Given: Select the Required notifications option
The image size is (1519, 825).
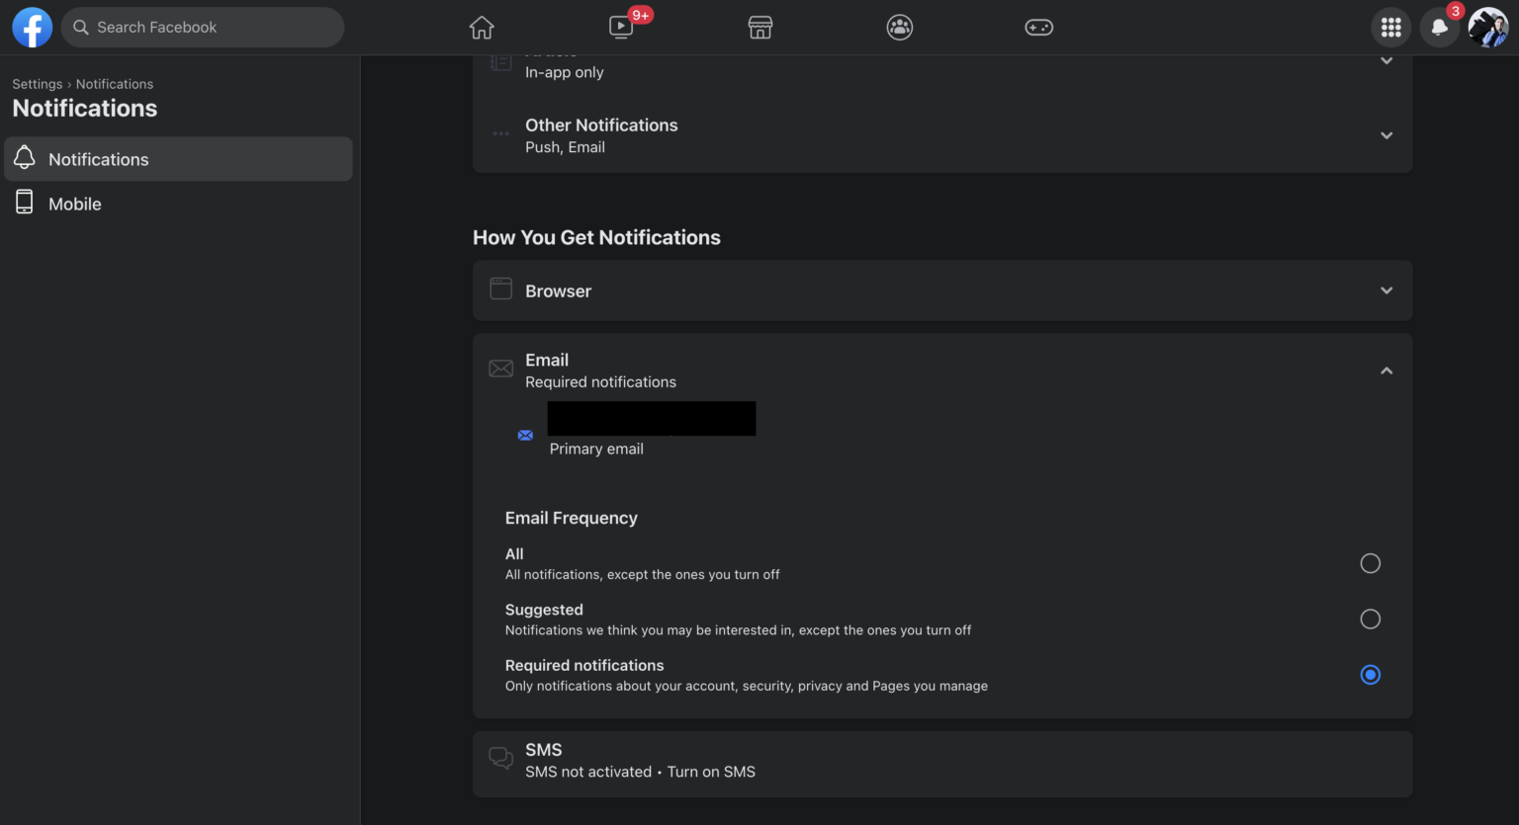Looking at the screenshot, I should click(x=1370, y=675).
